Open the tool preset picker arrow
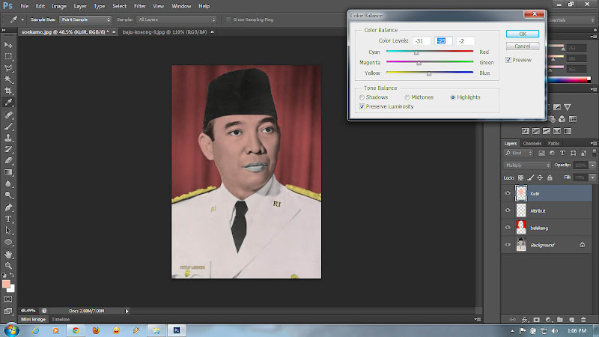The height and width of the screenshot is (337, 599). coord(22,19)
